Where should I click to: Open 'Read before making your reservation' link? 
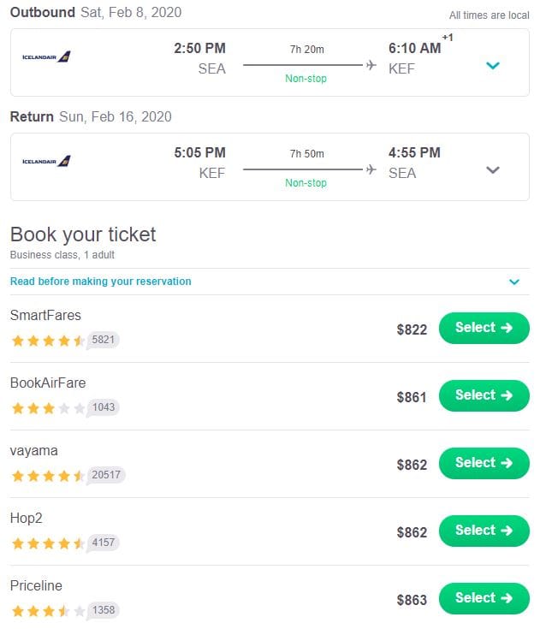coord(101,282)
